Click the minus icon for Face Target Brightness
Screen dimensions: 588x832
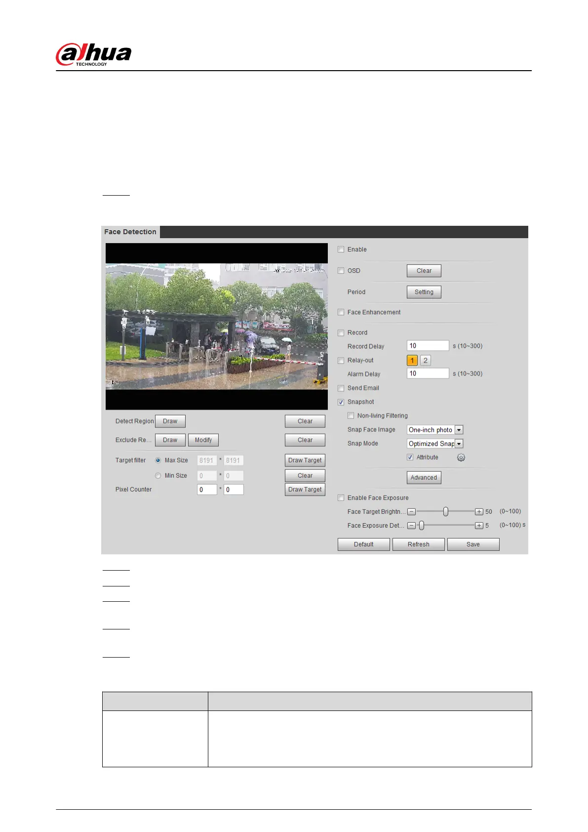tap(411, 512)
